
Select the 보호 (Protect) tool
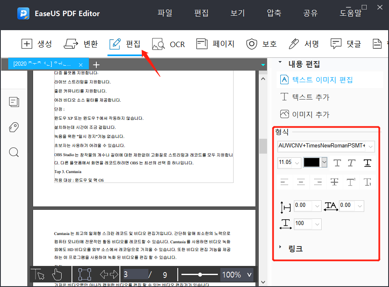coord(261,43)
